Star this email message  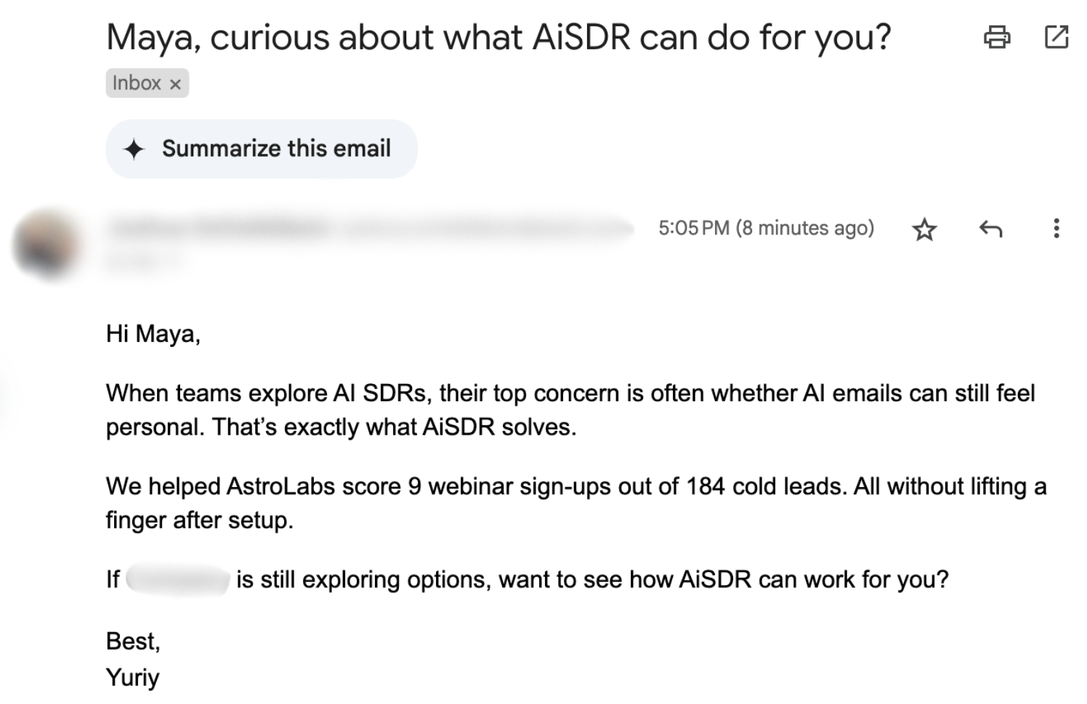pos(924,229)
